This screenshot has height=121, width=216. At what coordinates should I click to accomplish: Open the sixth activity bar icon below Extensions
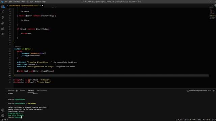point(3,34)
